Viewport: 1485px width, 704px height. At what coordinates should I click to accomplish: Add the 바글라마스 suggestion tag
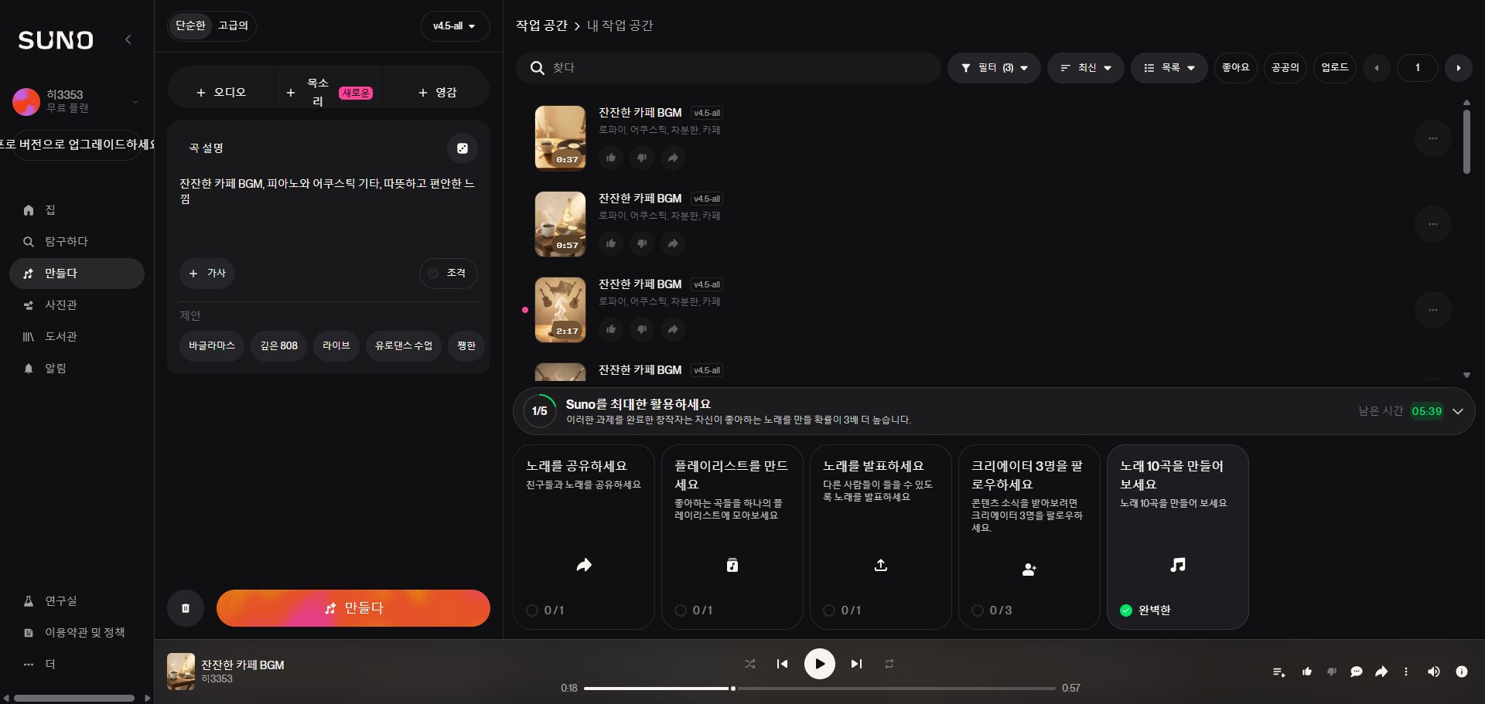(x=212, y=346)
